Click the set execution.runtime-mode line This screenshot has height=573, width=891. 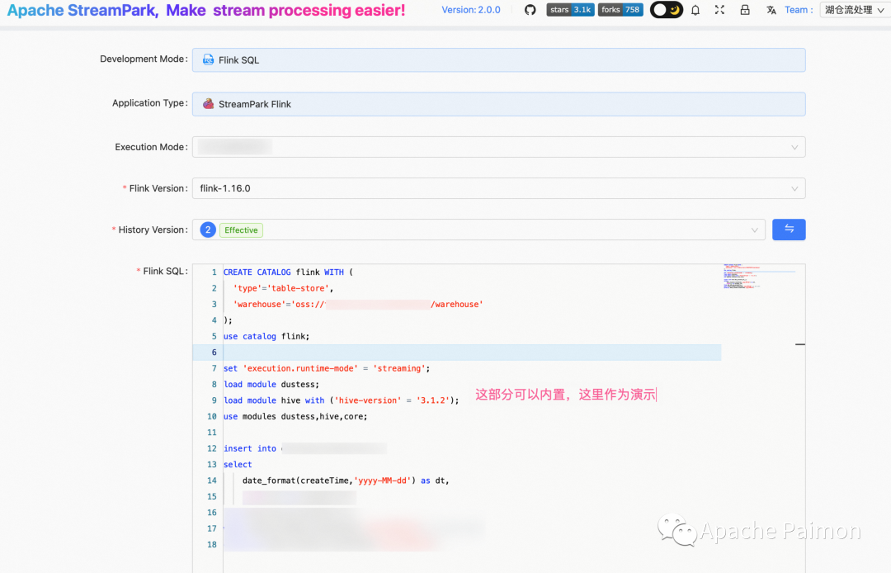(327, 368)
